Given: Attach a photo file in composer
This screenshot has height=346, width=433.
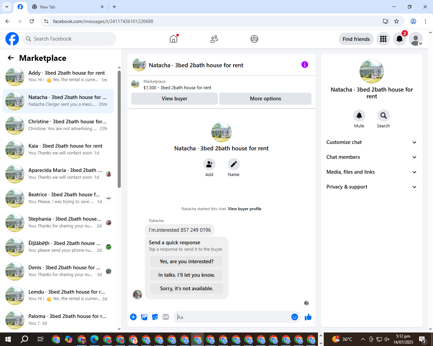Looking at the screenshot, I should [144, 317].
